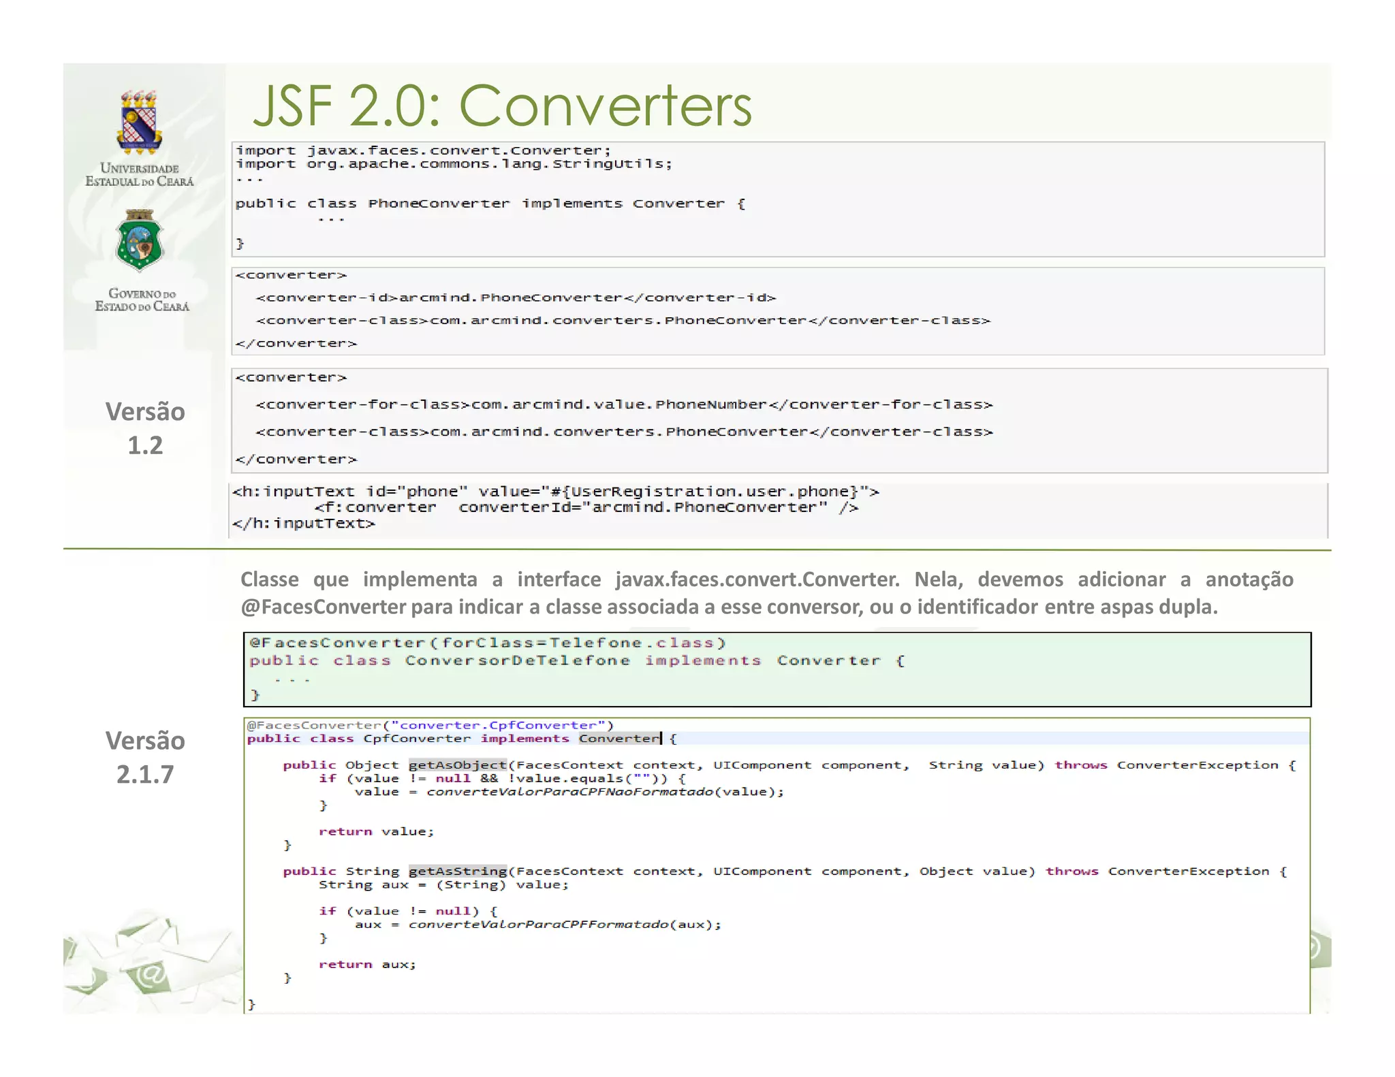The width and height of the screenshot is (1395, 1077).
Task: Click the Governo do Estado do Ceará emblem
Action: tap(140, 240)
